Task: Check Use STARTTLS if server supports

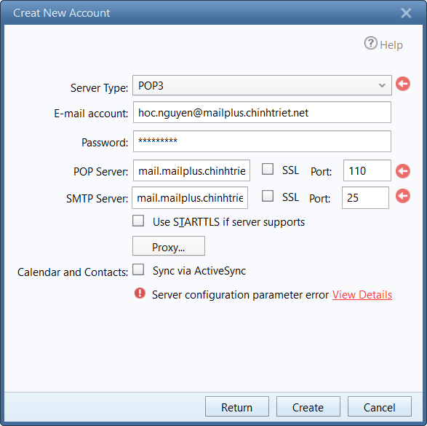Action: [138, 221]
